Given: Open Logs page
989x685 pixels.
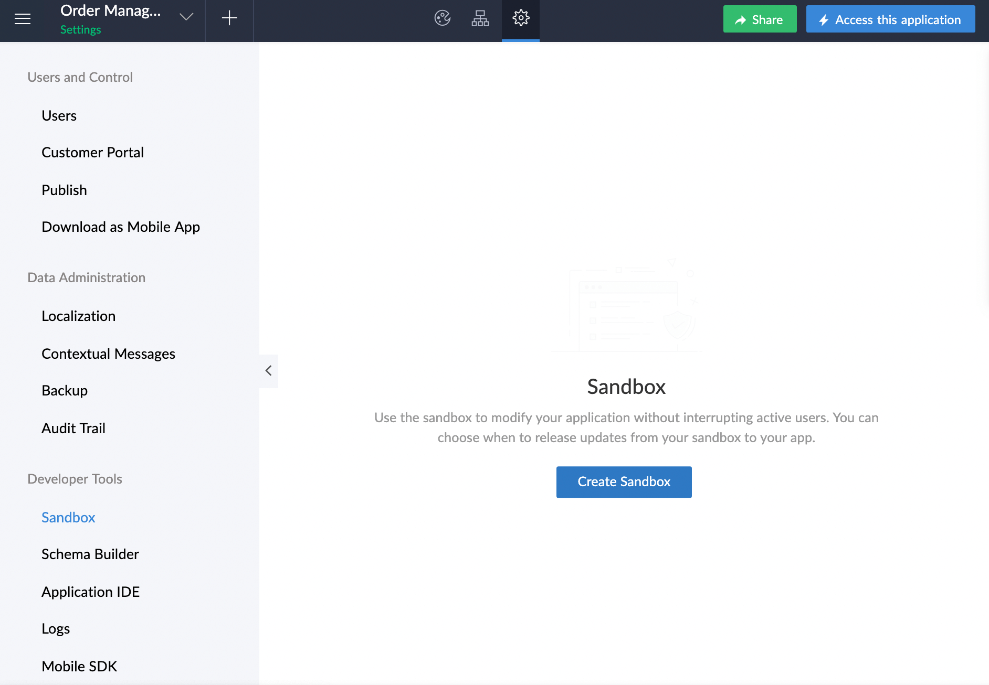Looking at the screenshot, I should pos(56,629).
